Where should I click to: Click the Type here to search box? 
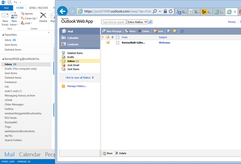pyautogui.click(x=113, y=22)
